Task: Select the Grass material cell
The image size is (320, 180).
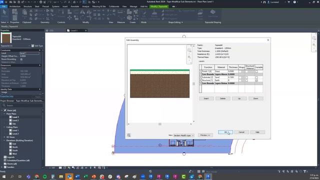Action: (x=221, y=71)
